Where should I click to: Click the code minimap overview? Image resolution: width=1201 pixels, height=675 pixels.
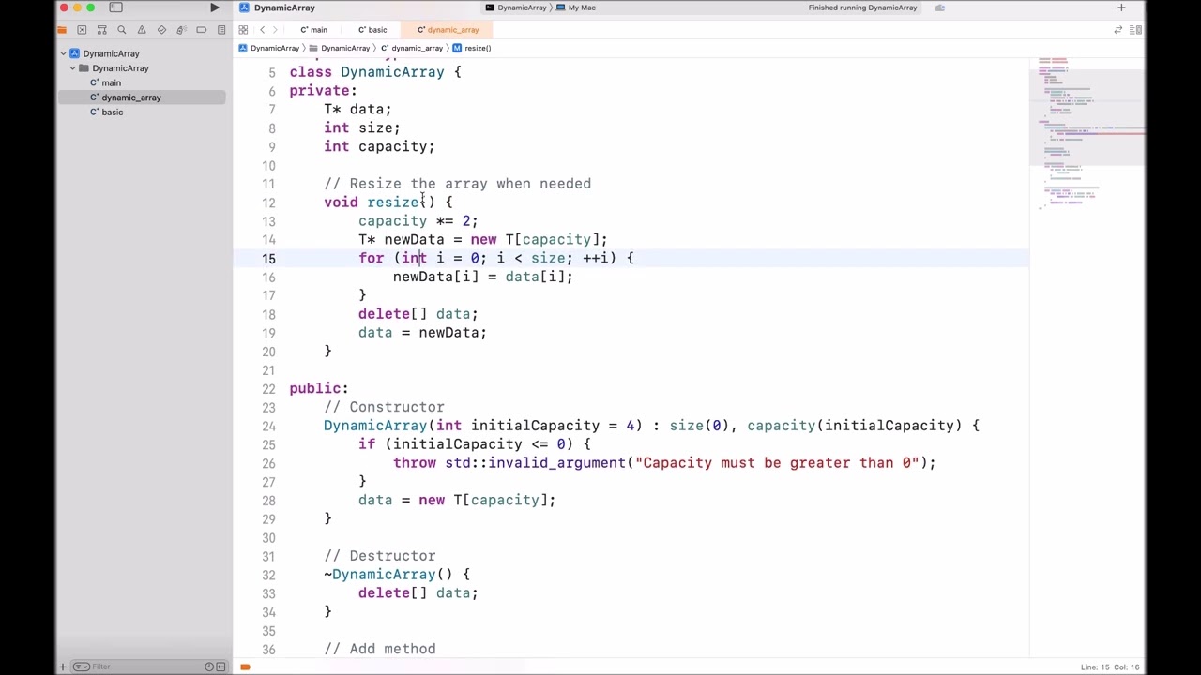point(1087,136)
